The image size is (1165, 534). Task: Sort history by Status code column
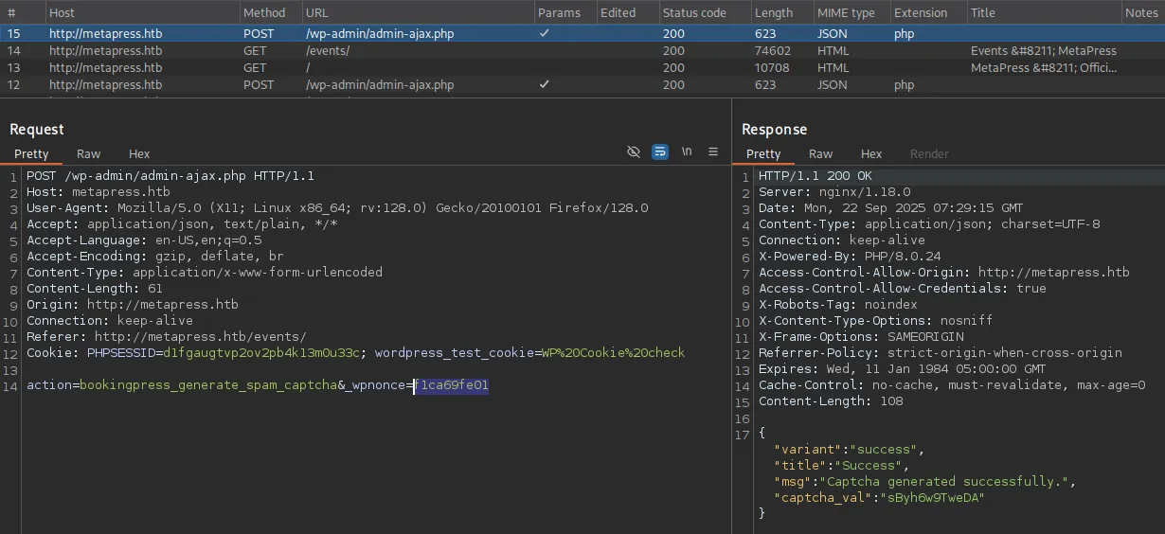694,12
